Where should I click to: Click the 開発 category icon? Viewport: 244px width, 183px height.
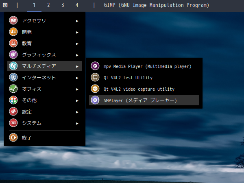[13, 32]
